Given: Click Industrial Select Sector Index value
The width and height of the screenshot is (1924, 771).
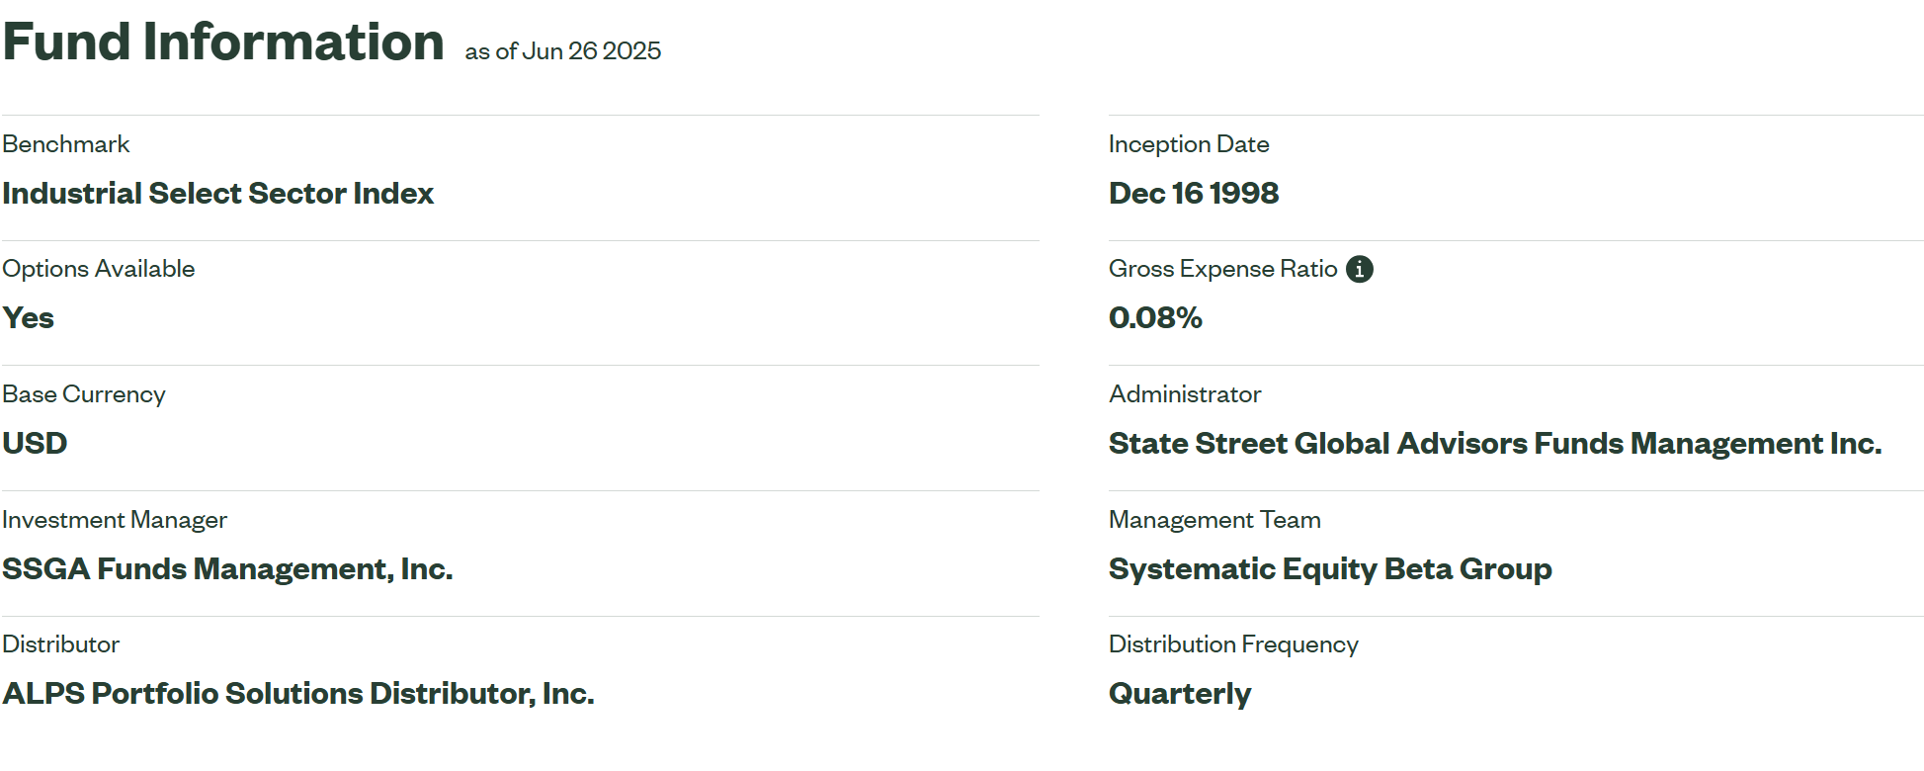Looking at the screenshot, I should 218,193.
